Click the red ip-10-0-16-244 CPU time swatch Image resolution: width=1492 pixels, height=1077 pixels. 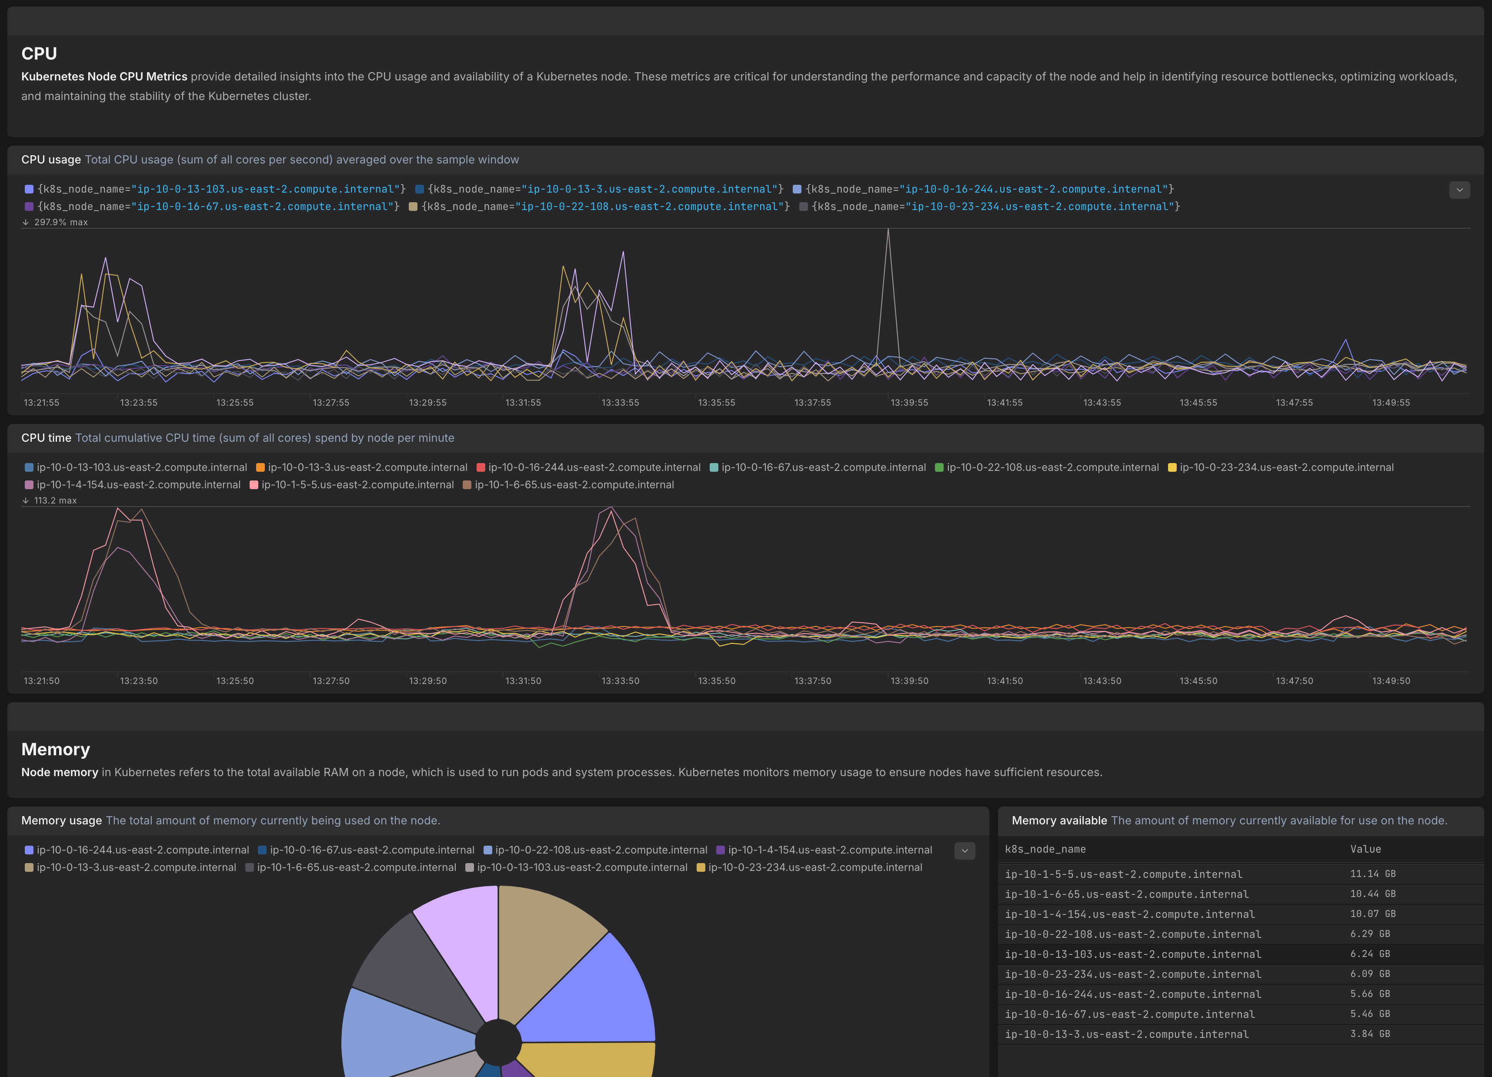[x=481, y=468]
